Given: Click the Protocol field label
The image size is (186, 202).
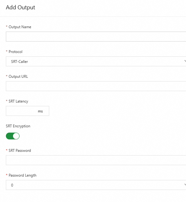Looking at the screenshot, I should [x=15, y=52].
